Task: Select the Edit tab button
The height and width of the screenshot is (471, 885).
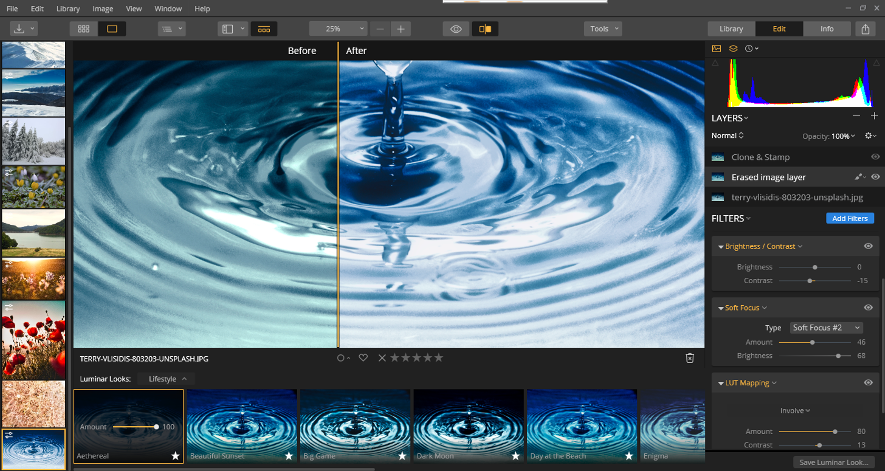Action: [779, 29]
